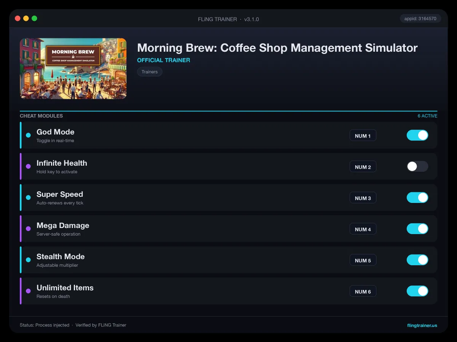Turn off Super Speed switch
457x342 pixels.
tap(417, 198)
